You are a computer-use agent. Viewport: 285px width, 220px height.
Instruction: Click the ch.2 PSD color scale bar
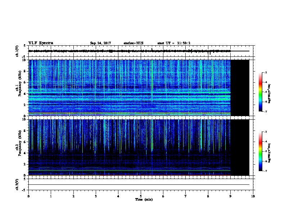point(260,151)
